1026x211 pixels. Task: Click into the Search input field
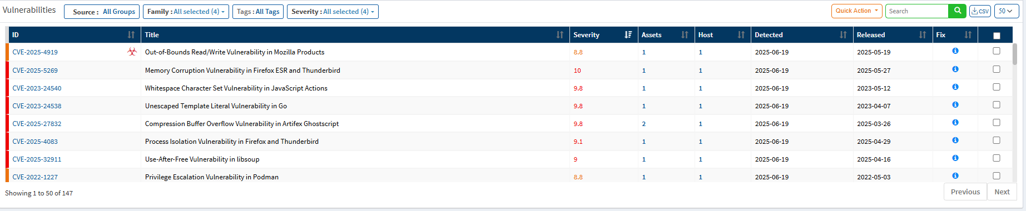click(x=917, y=11)
